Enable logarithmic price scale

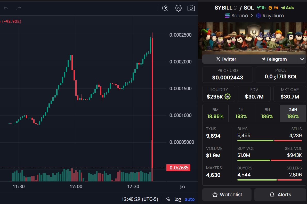(177, 199)
